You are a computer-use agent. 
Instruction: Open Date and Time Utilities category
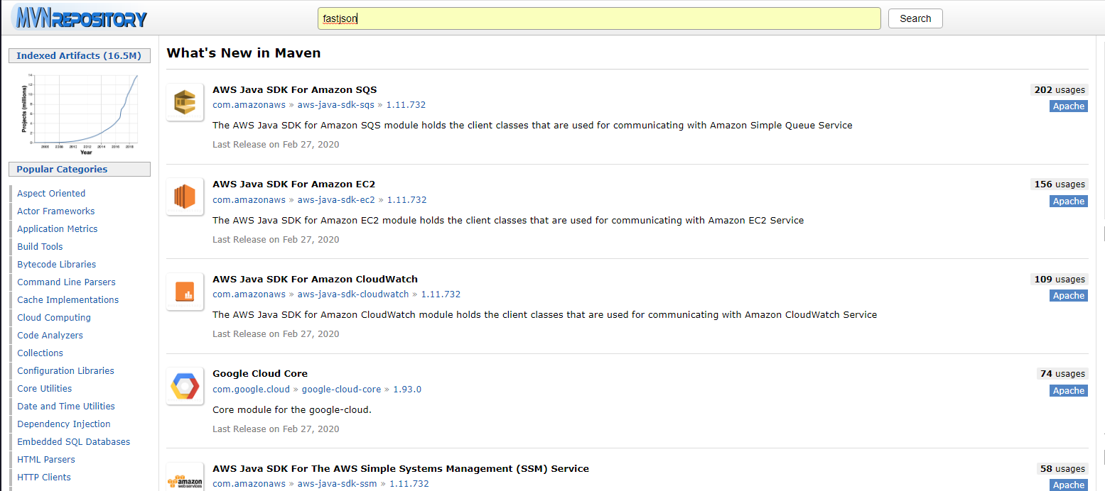[66, 406]
